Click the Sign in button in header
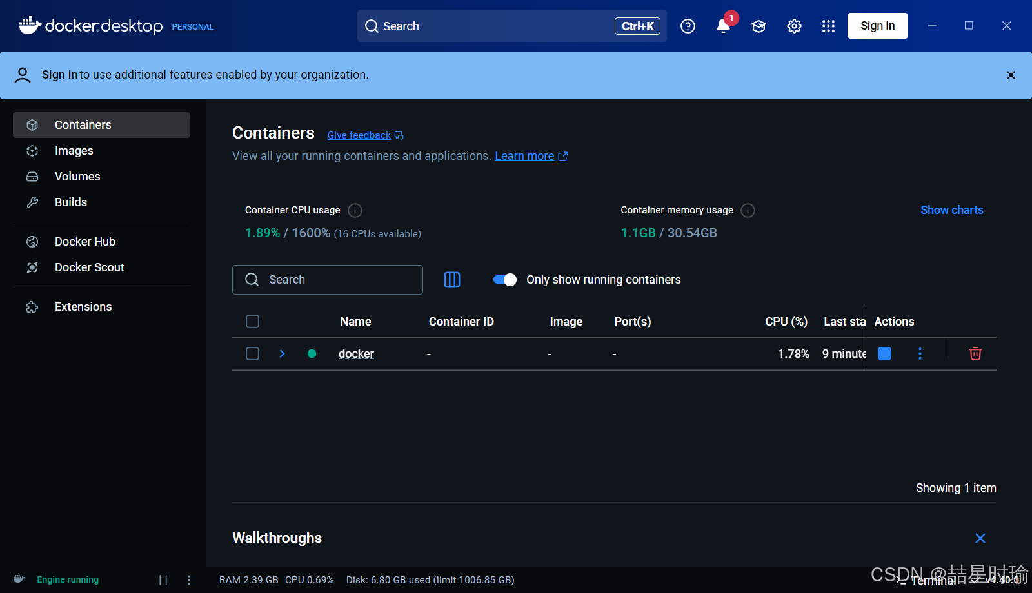This screenshot has width=1032, height=593. (877, 26)
